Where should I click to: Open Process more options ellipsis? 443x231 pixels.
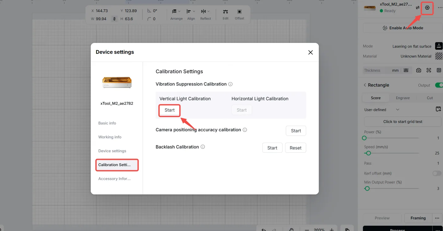coord(437,229)
